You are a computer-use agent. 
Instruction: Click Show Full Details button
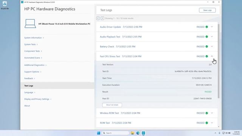112,105
